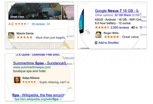Image resolution: width=153 pixels, height=104 pixels.
Task: Open the 6 Photos thumbnail
Action: (x=68, y=12)
